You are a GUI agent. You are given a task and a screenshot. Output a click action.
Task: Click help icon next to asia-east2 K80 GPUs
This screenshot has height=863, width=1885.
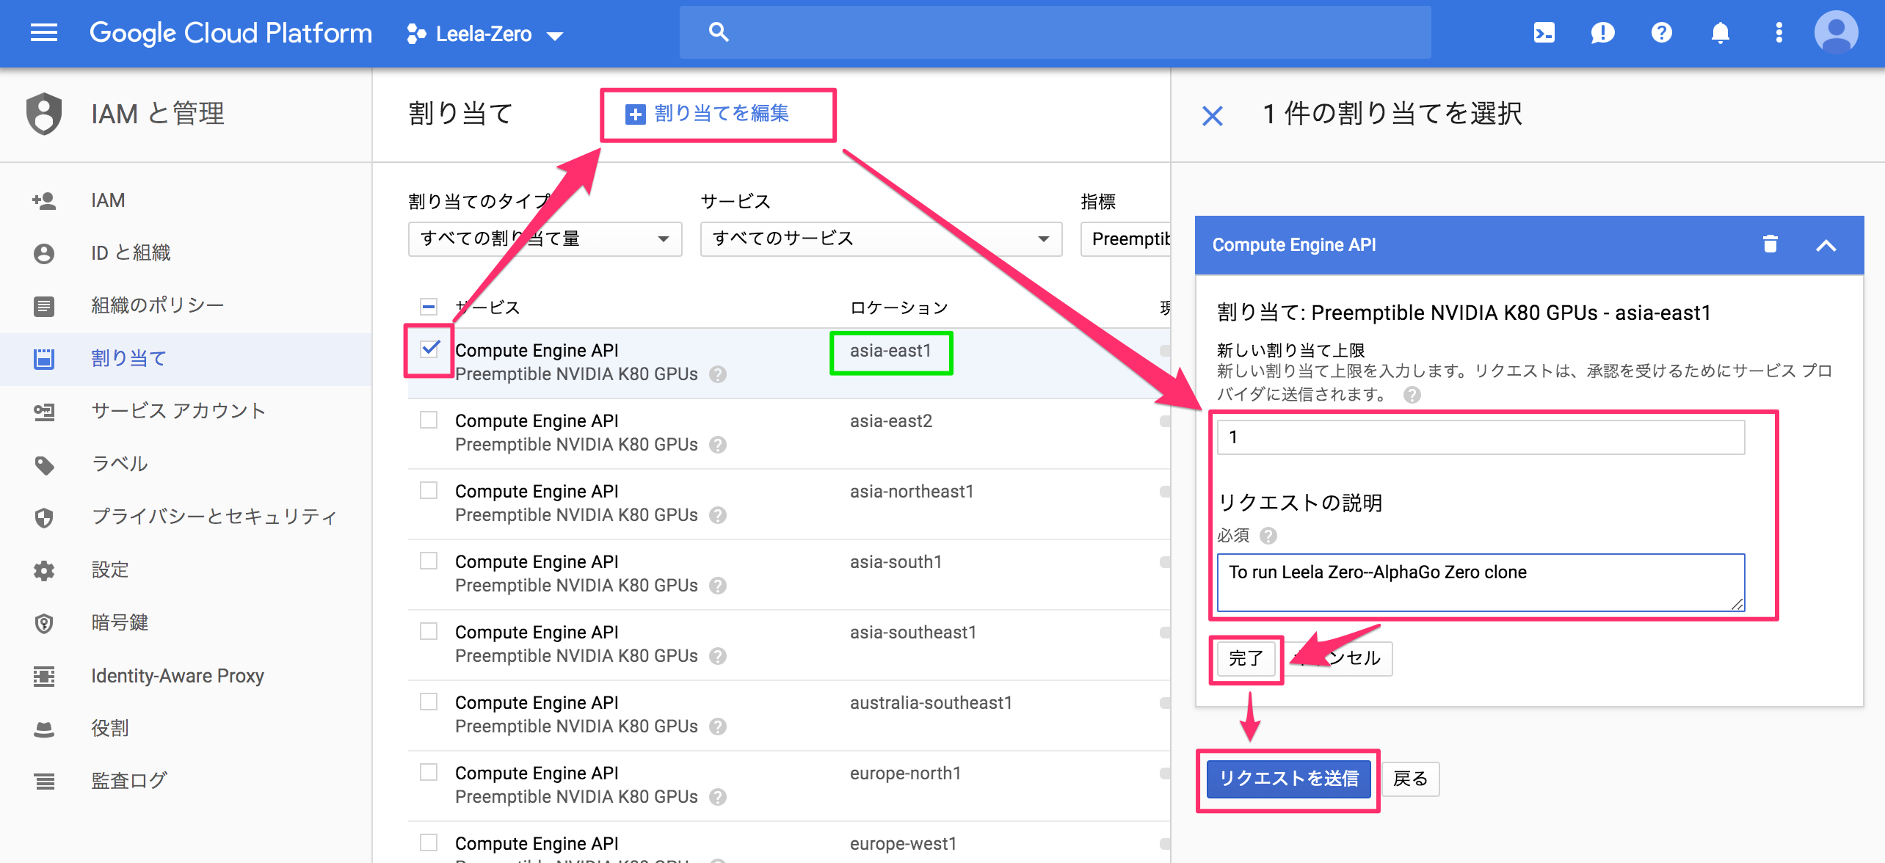click(x=718, y=445)
